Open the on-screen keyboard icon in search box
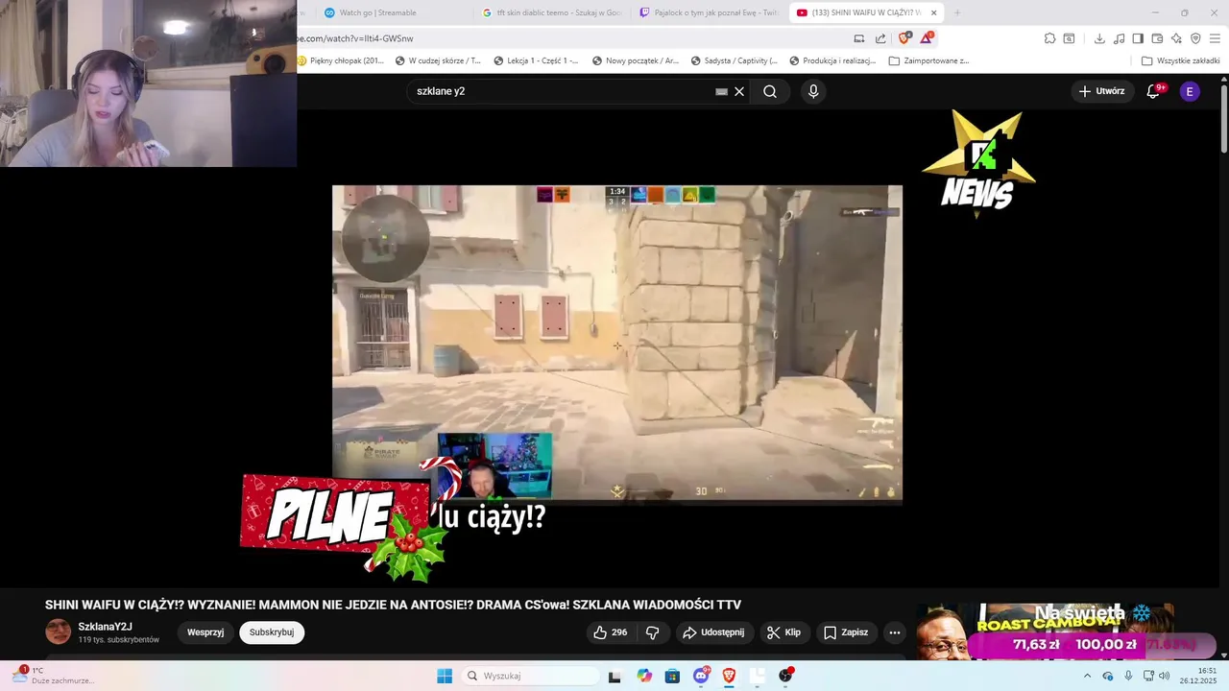The image size is (1229, 691). pyautogui.click(x=721, y=92)
